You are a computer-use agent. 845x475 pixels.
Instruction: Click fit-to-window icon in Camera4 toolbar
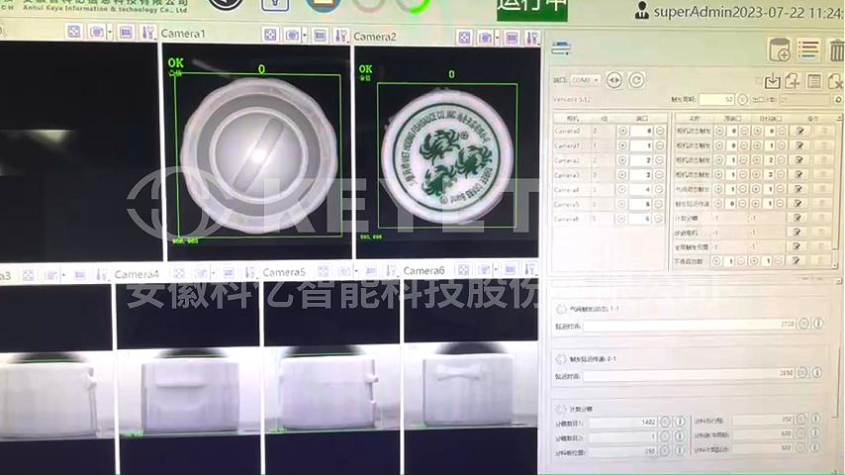pos(179,274)
